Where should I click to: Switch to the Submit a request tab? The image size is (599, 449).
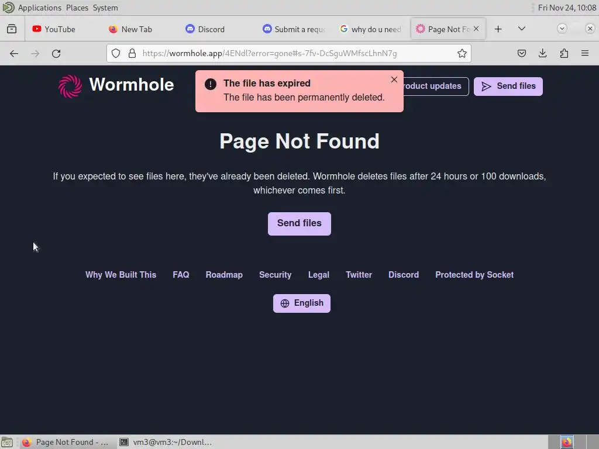coord(294,29)
